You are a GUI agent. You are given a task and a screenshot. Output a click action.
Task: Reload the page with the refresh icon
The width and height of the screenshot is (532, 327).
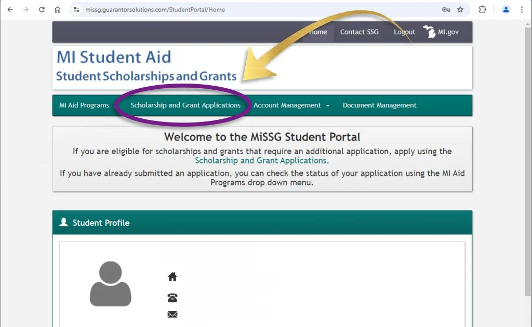[42, 9]
